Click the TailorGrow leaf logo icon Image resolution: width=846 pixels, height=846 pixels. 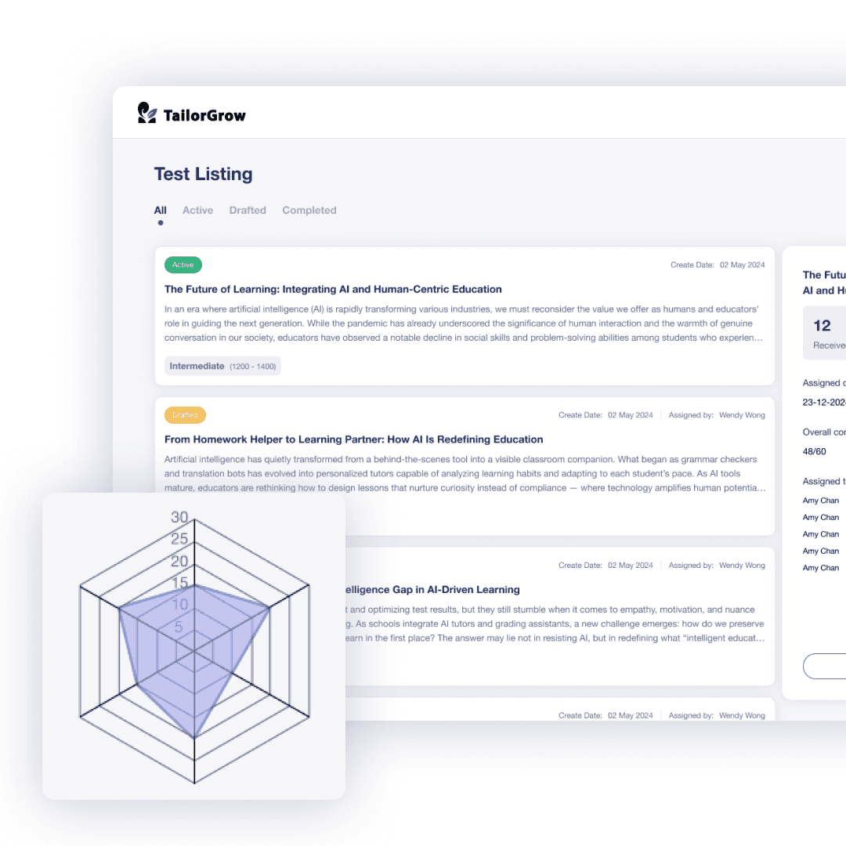pyautogui.click(x=146, y=113)
